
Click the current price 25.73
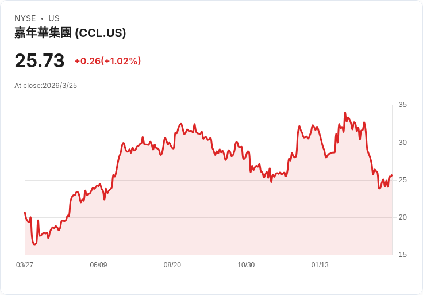point(40,60)
